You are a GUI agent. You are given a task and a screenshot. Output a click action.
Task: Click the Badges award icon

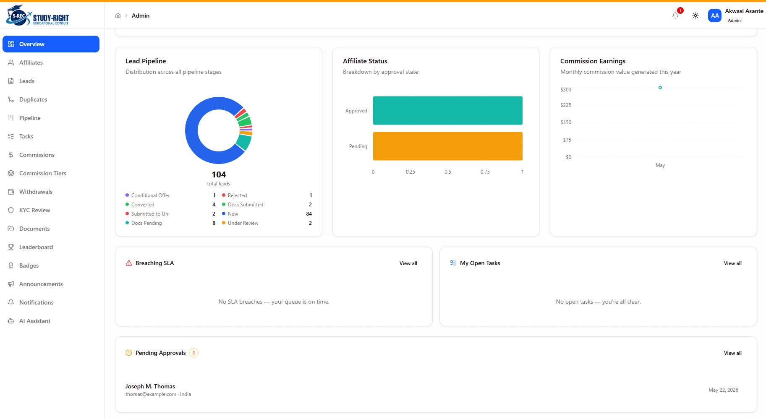point(11,265)
